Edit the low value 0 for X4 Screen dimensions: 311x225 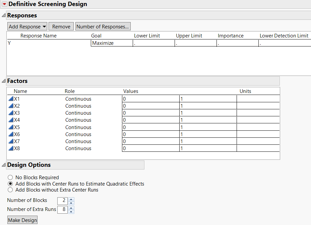(x=151, y=120)
